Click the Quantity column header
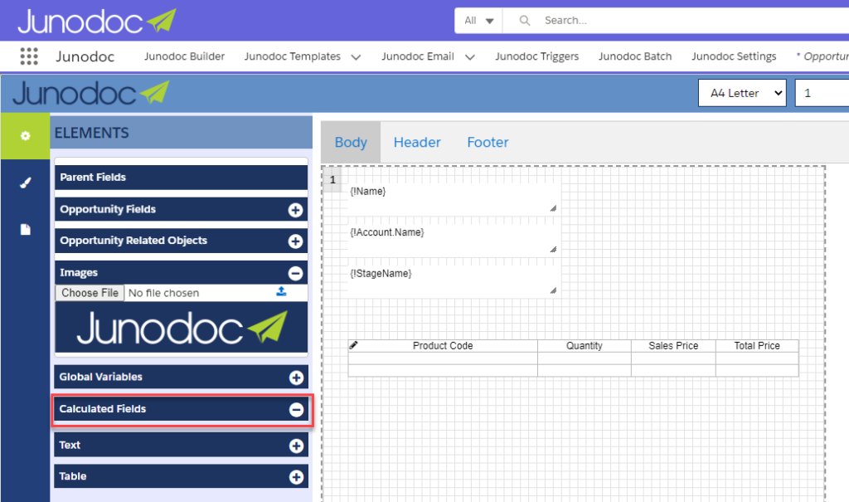 coord(585,346)
